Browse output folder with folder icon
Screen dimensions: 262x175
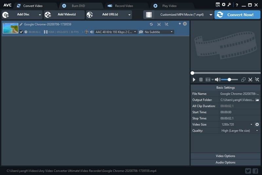pos(257,100)
